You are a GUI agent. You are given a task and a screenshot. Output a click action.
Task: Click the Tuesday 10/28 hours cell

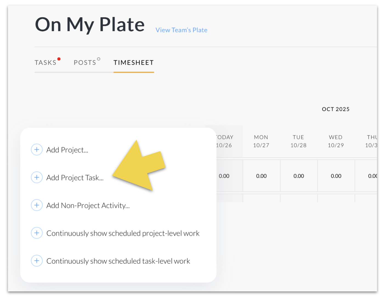coord(299,176)
